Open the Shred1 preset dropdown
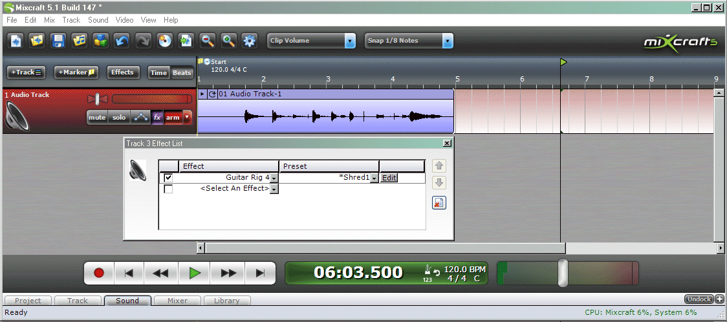The width and height of the screenshot is (727, 322). [374, 178]
